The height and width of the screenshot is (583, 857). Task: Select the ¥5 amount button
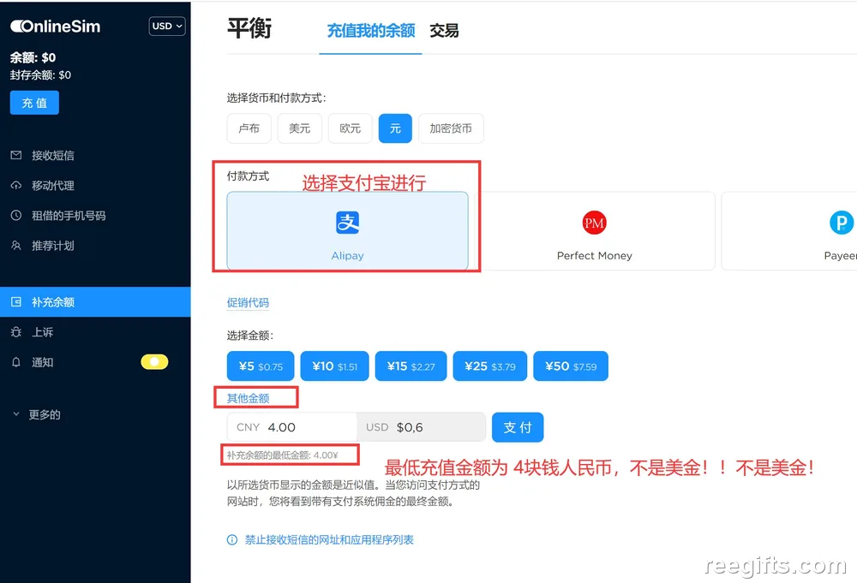(261, 366)
